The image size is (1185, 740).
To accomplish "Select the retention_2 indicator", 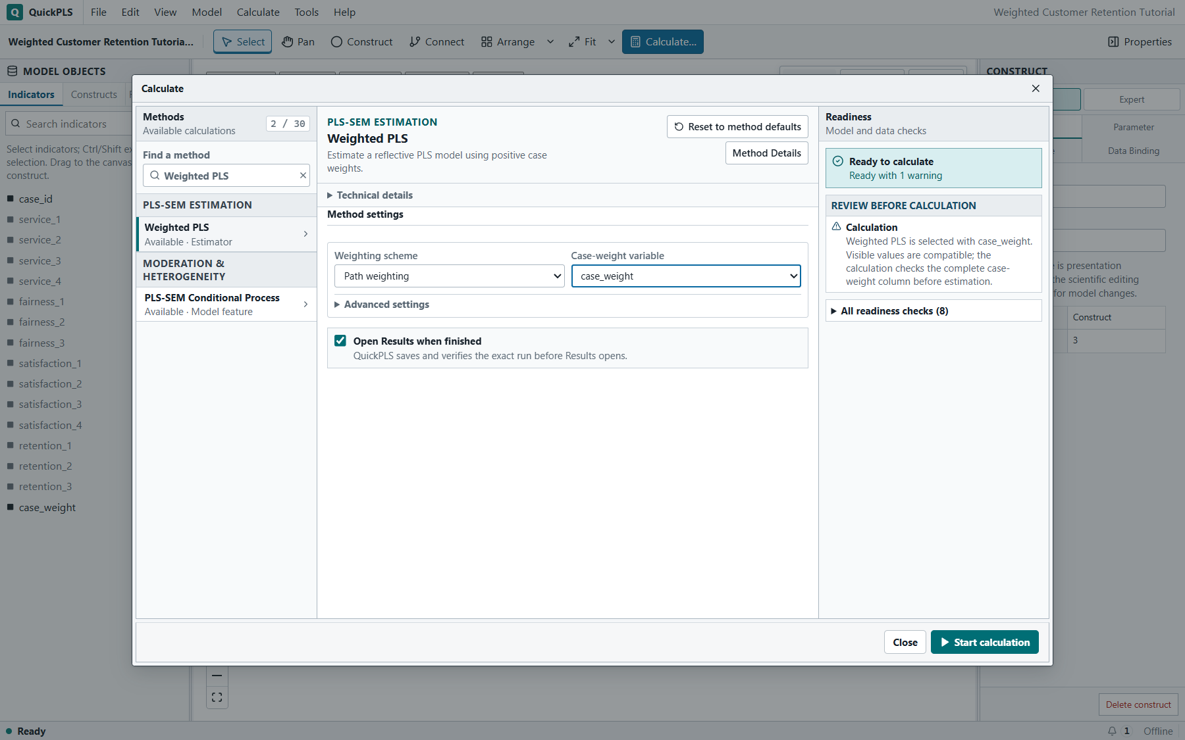I will 45,466.
